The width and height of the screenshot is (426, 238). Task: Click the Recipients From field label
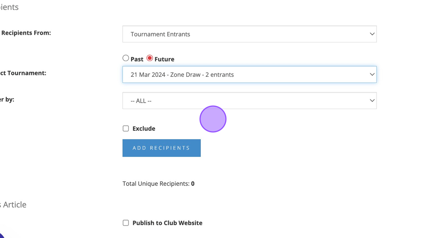tap(26, 33)
